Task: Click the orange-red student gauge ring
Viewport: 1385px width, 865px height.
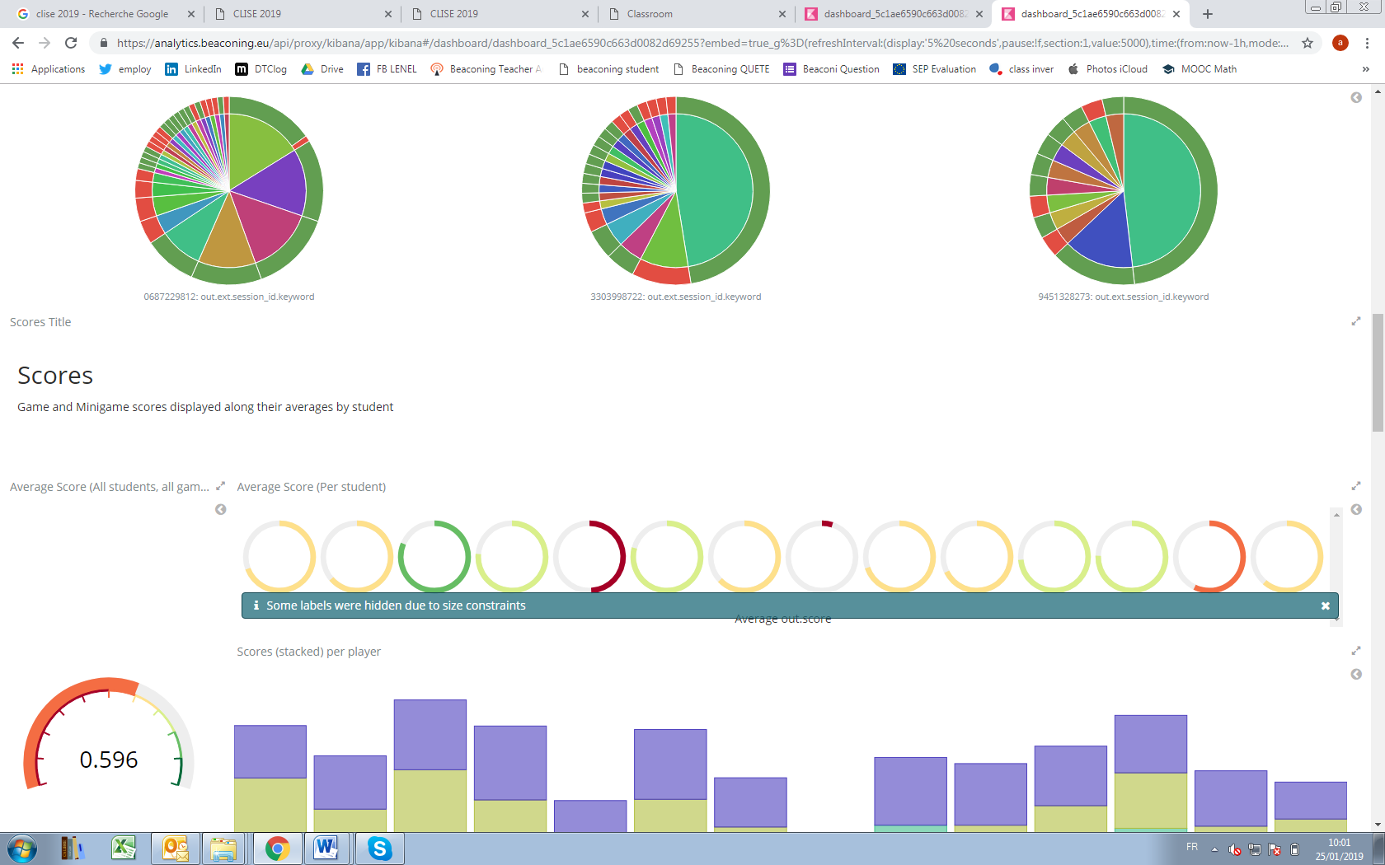Action: (x=1209, y=556)
